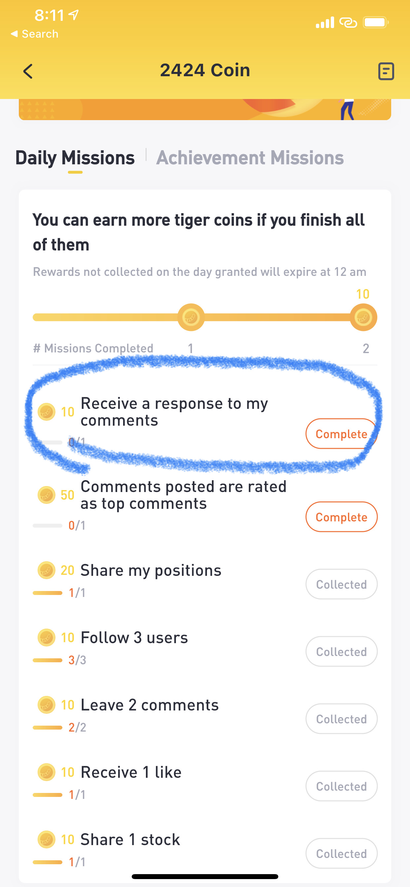
Task: Open the orange promotional banner
Action: click(205, 110)
